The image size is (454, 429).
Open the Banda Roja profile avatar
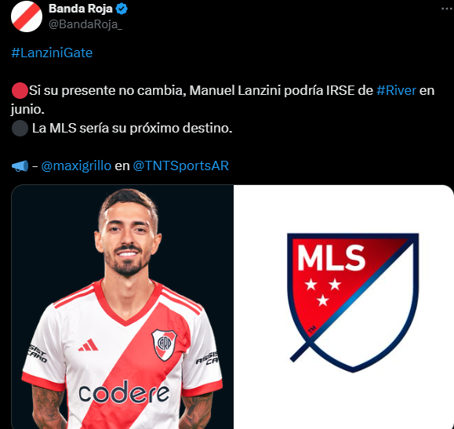[x=27, y=16]
